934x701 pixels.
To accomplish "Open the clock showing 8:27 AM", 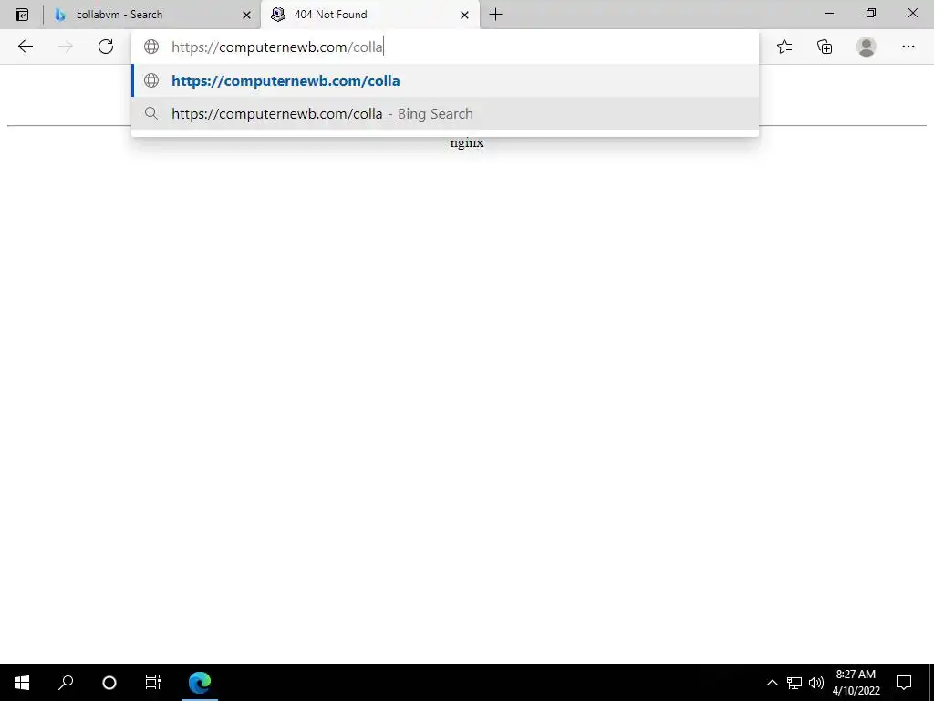I will [x=856, y=683].
